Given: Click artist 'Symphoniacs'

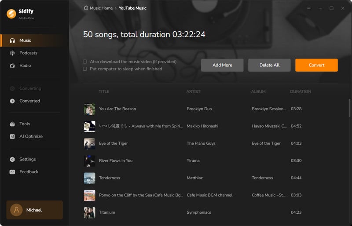Looking at the screenshot, I should point(199,212).
